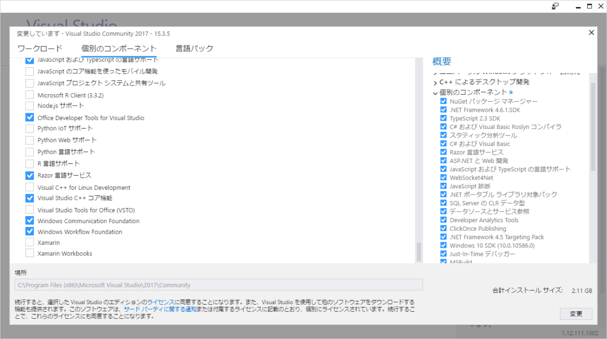Open the feedback icon in title bar
The height and width of the screenshot is (339, 607).
[x=555, y=6]
